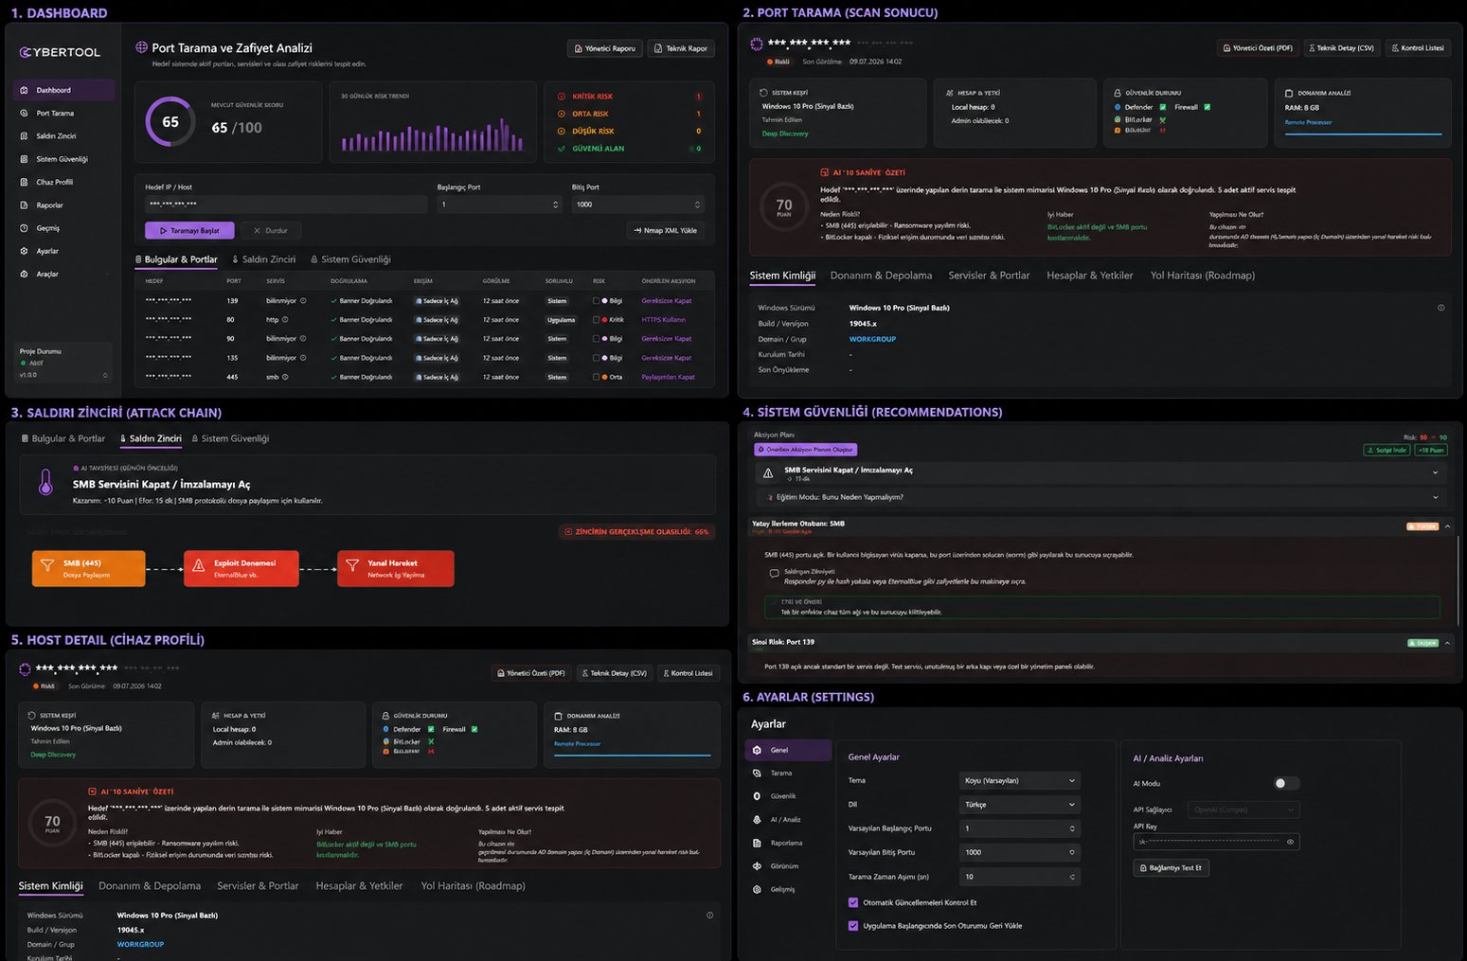Collapse the Yatay İlerleme Otobanı: SMB section
This screenshot has width=1467, height=961.
pos(1447,525)
